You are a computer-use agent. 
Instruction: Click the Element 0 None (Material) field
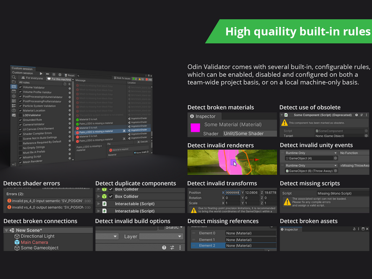(x=251, y=233)
